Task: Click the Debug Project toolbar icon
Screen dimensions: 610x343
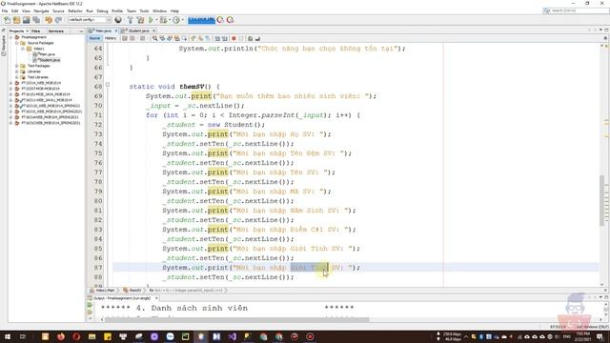Action: pos(163,20)
